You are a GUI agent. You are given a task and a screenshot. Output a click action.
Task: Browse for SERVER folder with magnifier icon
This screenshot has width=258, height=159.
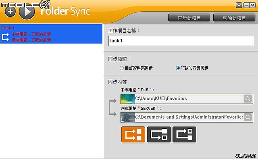[x=248, y=117]
